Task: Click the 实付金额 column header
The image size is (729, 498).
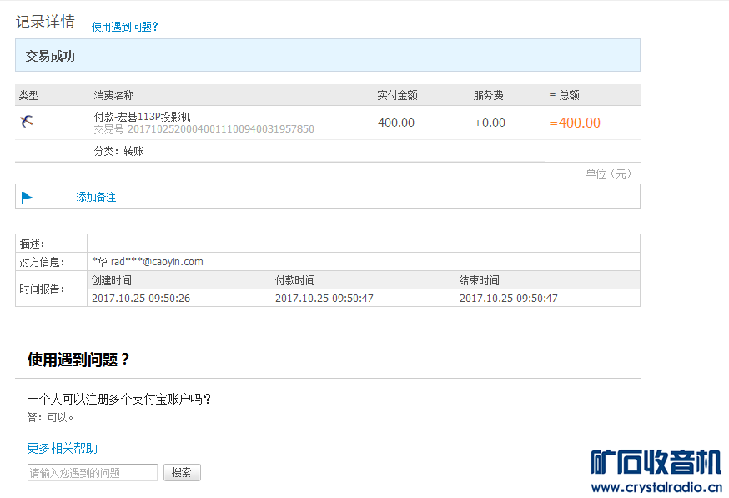Action: 398,95
